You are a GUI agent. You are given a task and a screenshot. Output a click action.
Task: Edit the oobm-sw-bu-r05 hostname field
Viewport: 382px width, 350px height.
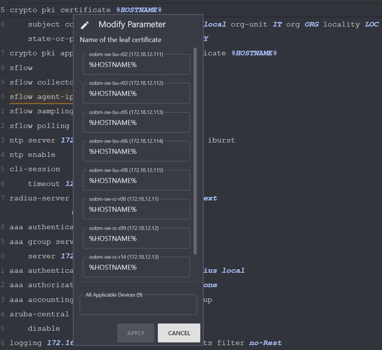click(x=137, y=122)
